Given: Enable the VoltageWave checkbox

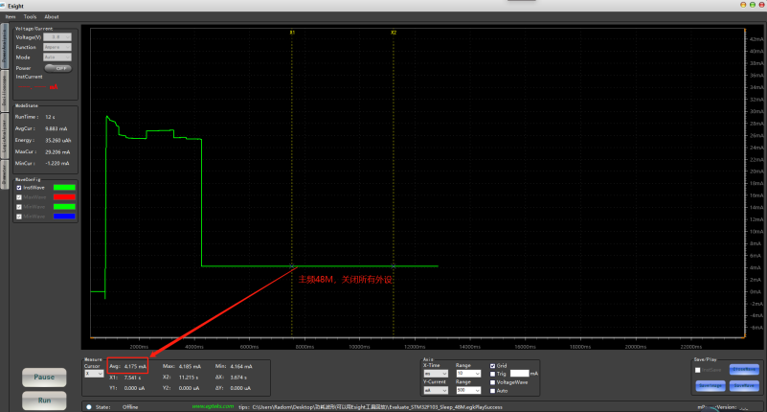Looking at the screenshot, I should coord(493,382).
